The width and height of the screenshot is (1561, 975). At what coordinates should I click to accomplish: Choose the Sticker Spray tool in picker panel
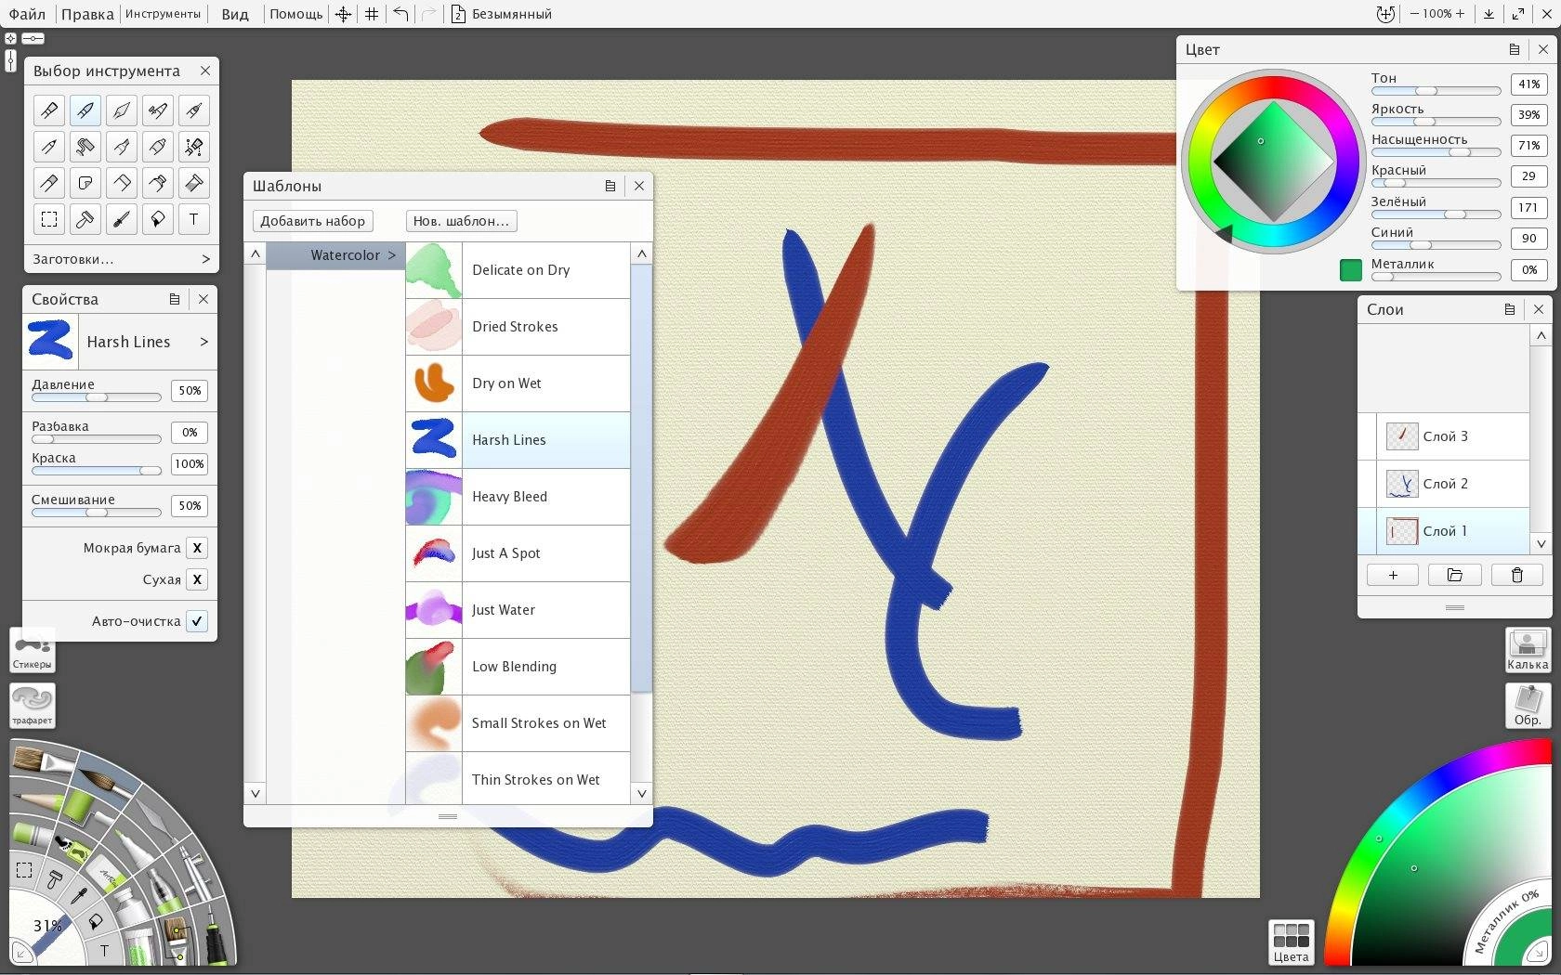click(x=85, y=183)
